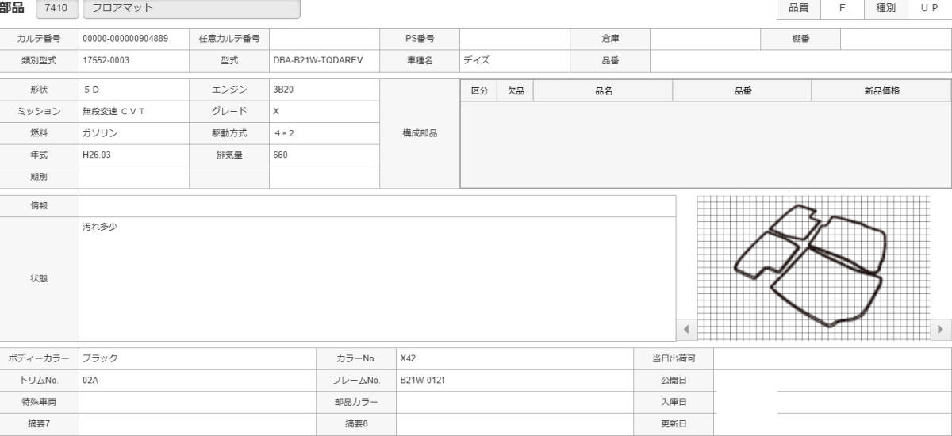
Task: Select the 型式 value DBA-B21W-TQDAREV
Action: click(x=317, y=60)
